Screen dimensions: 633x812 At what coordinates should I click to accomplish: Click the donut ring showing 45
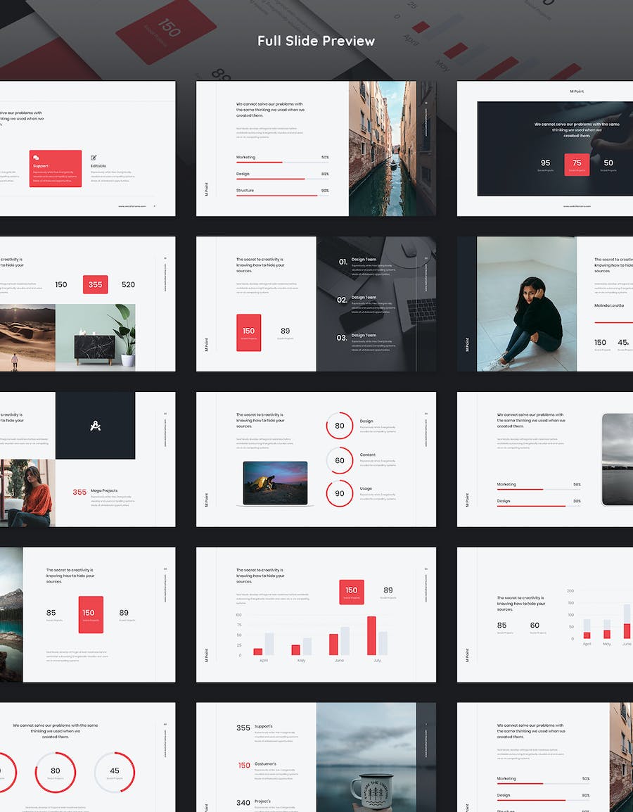114,771
